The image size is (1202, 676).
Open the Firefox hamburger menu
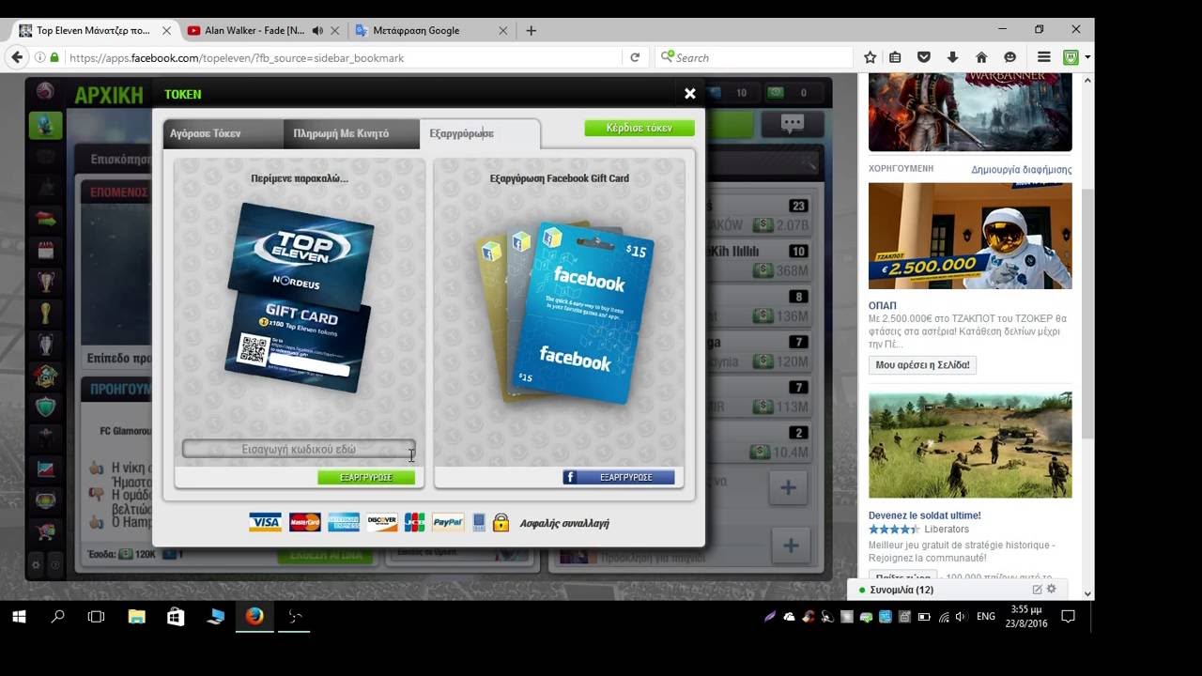(x=1043, y=57)
